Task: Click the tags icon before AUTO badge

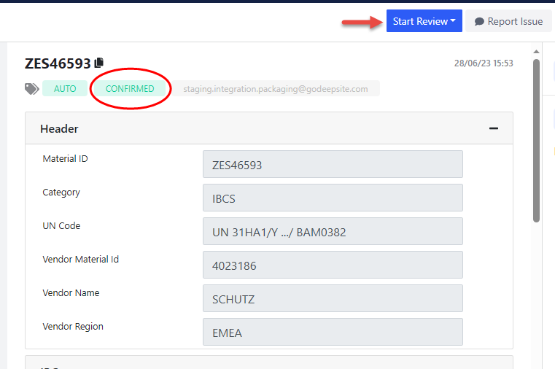Action: pyautogui.click(x=31, y=89)
